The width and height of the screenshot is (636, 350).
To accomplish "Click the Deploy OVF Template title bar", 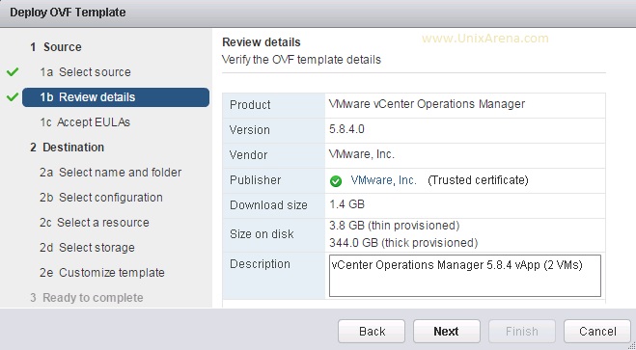I will pyautogui.click(x=318, y=13).
